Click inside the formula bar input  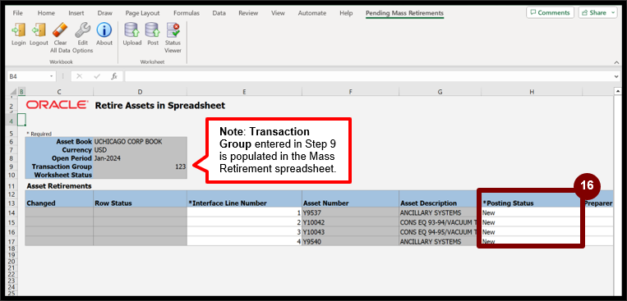(368, 75)
